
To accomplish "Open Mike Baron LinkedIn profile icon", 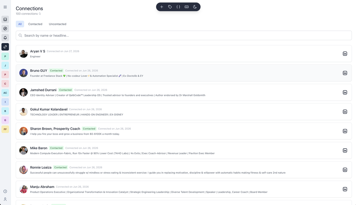I will tap(345, 150).
